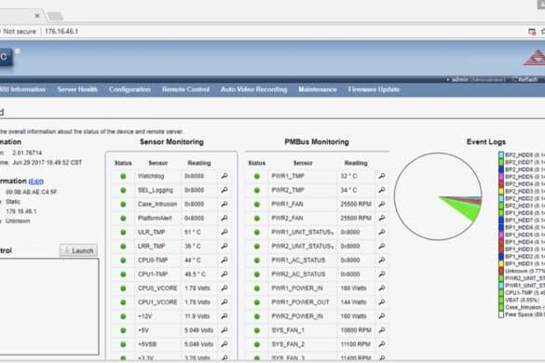Viewport: 545px width, 363px height.
Task: Open details magnifier for PlatformAlert sensor
Action: (x=225, y=218)
